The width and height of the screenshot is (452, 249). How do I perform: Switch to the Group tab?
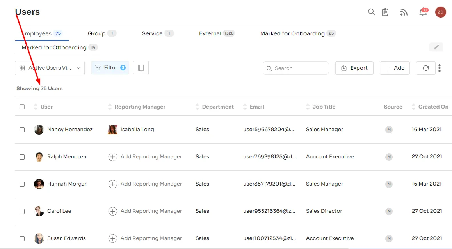coord(102,33)
